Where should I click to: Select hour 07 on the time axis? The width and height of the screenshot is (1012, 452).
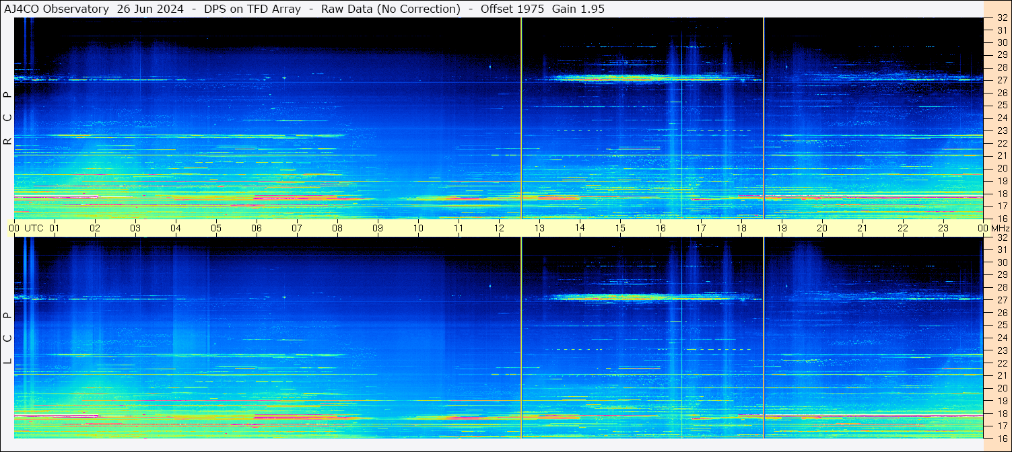coord(297,228)
